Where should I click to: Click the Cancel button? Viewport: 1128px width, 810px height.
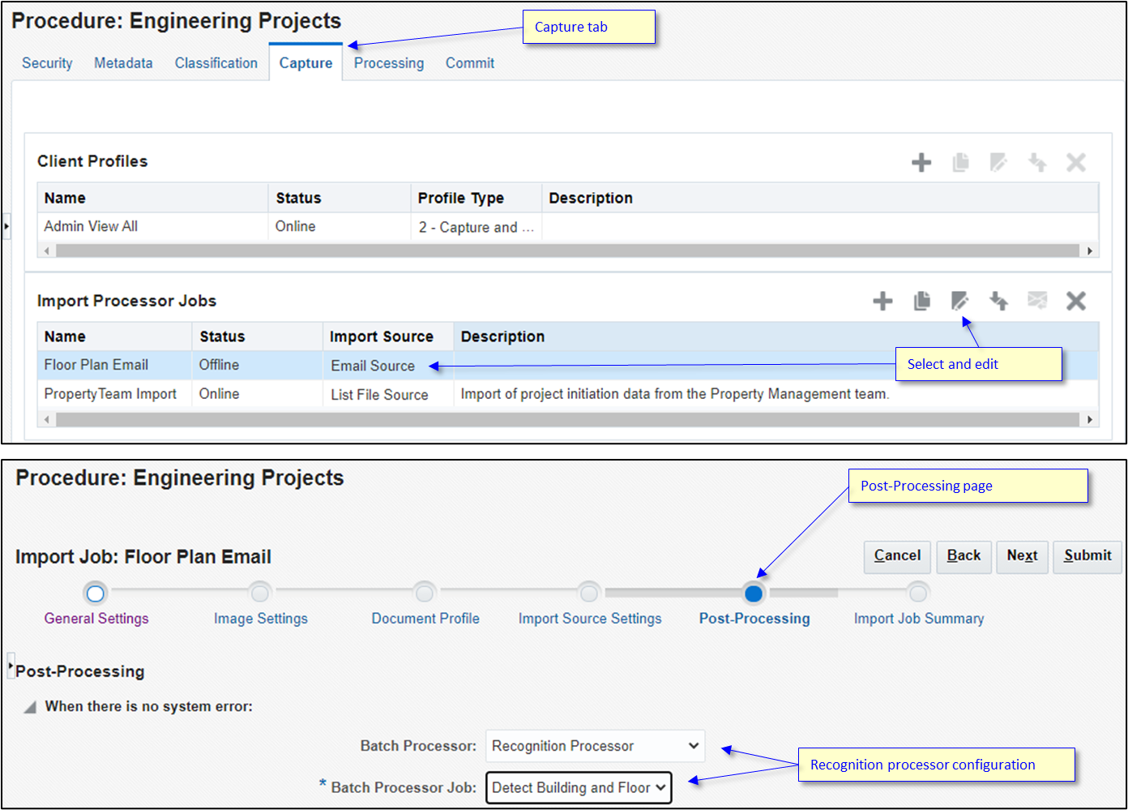tap(897, 557)
